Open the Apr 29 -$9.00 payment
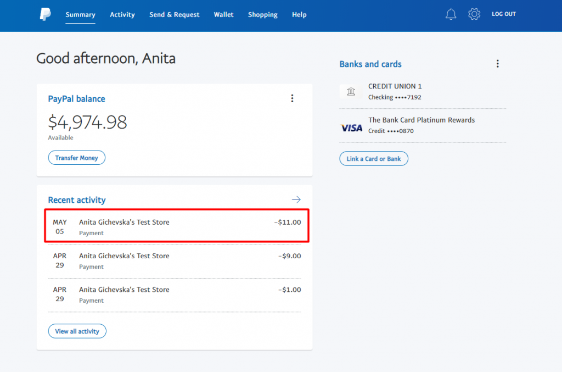Viewport: 562px width, 372px height. point(175,261)
